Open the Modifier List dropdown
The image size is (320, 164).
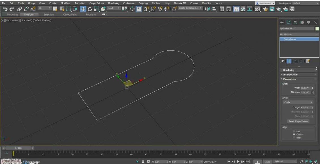point(299,34)
